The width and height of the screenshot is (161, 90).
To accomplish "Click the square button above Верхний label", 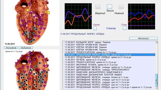I will pos(98,7).
